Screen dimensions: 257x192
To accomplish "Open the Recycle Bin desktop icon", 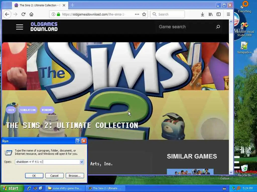I will point(244,170).
